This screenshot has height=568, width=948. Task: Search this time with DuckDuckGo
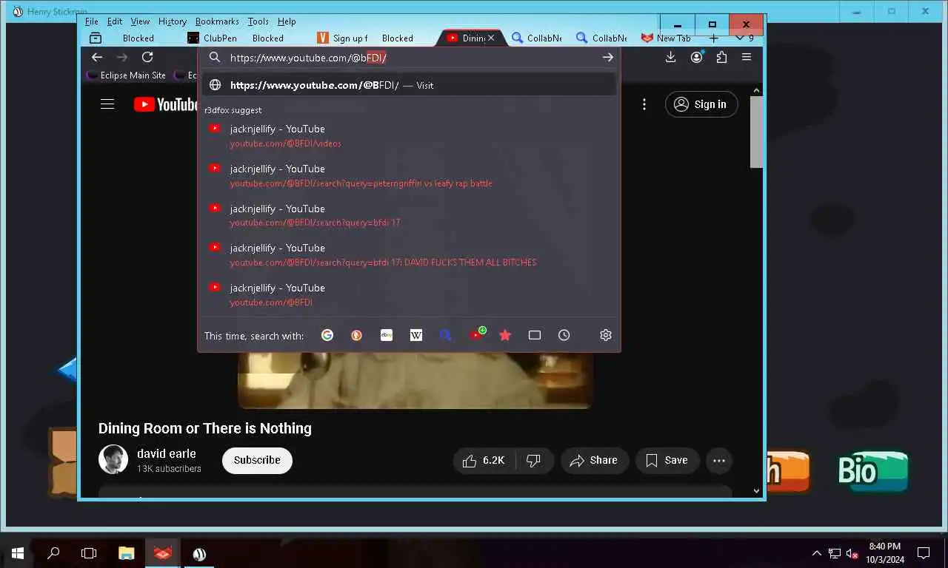click(356, 335)
